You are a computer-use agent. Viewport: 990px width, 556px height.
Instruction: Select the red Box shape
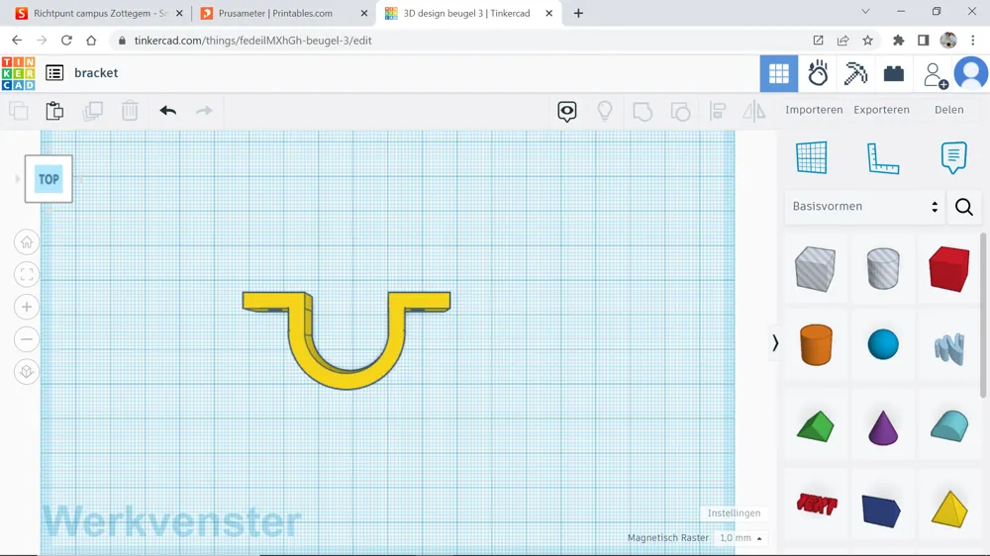[949, 268]
